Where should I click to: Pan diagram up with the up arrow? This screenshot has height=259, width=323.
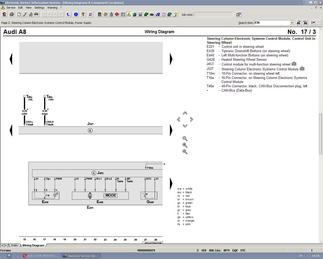tap(185, 113)
